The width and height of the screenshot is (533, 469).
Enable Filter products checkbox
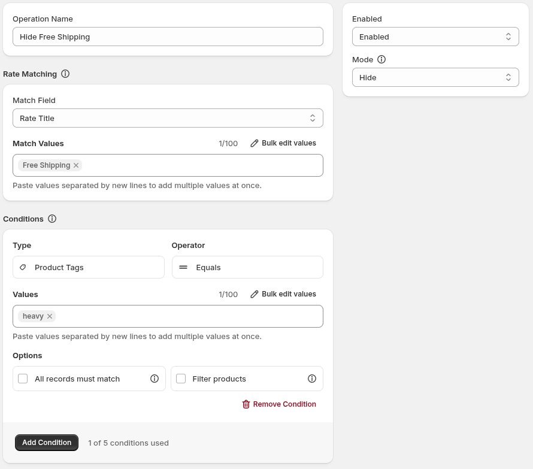(181, 379)
